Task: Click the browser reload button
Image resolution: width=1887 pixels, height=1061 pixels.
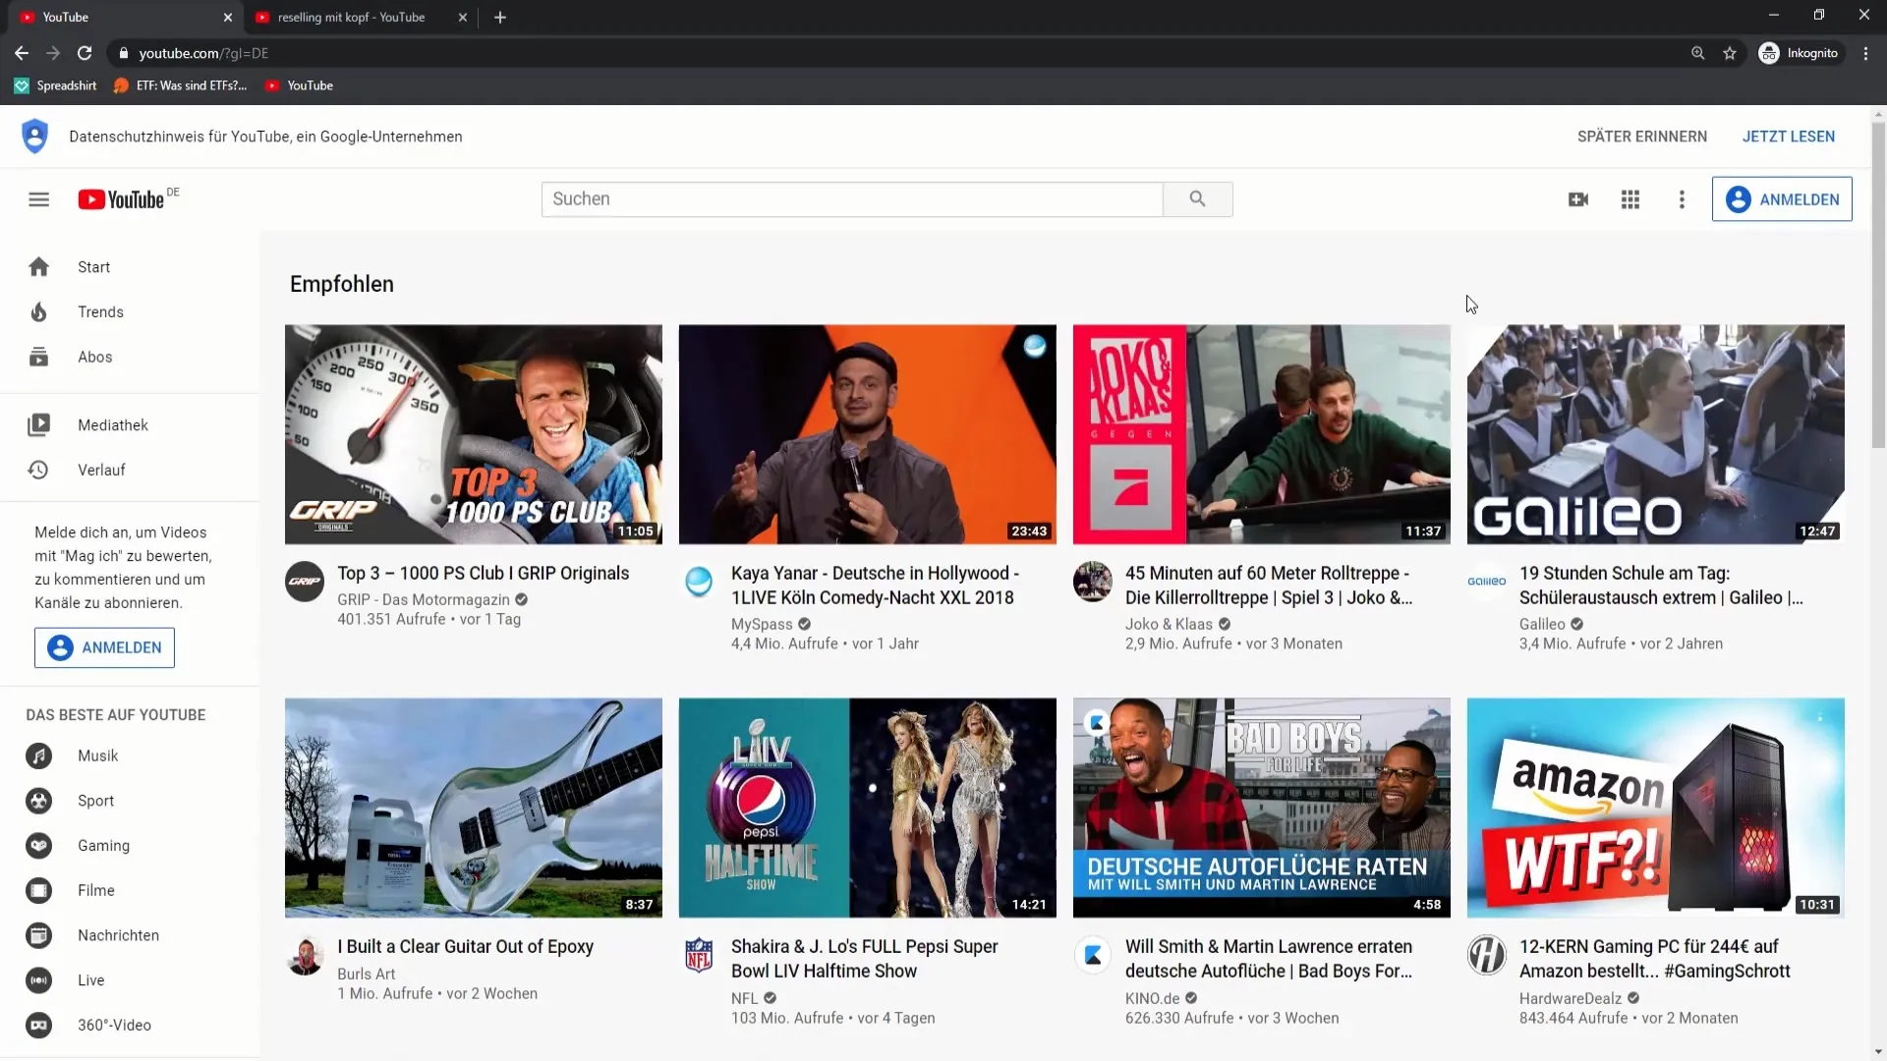Action: pyautogui.click(x=85, y=53)
